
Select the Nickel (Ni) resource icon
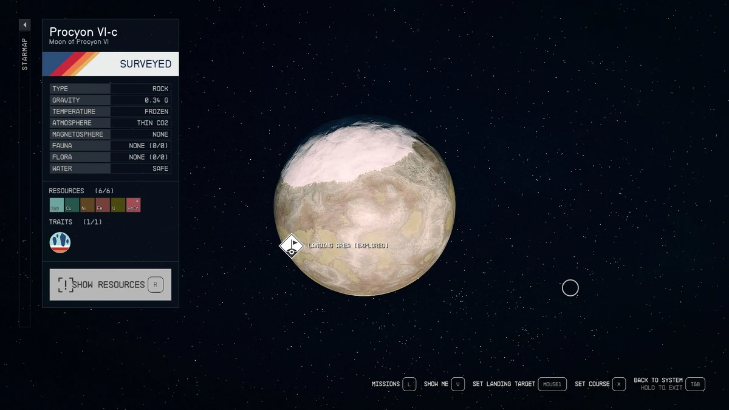pyautogui.click(x=87, y=205)
